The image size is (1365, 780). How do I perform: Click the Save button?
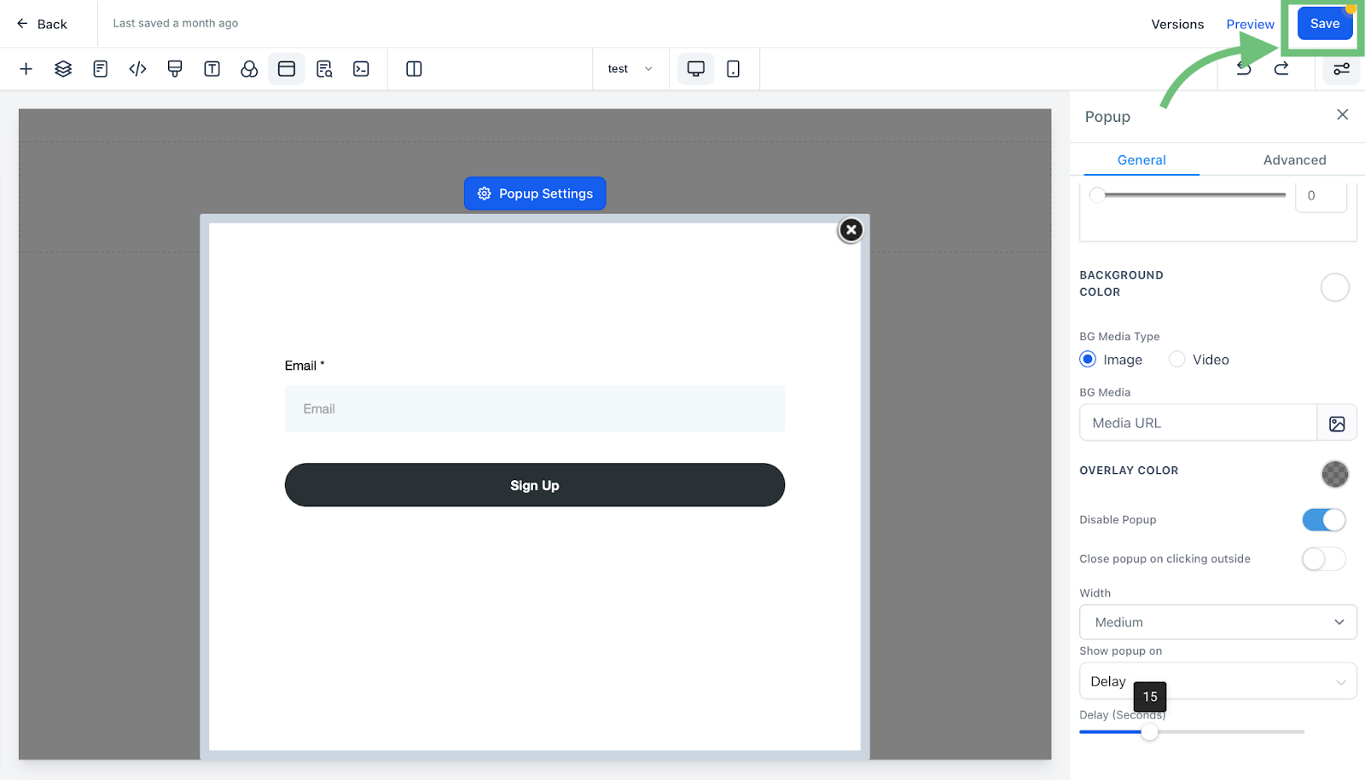click(1325, 23)
